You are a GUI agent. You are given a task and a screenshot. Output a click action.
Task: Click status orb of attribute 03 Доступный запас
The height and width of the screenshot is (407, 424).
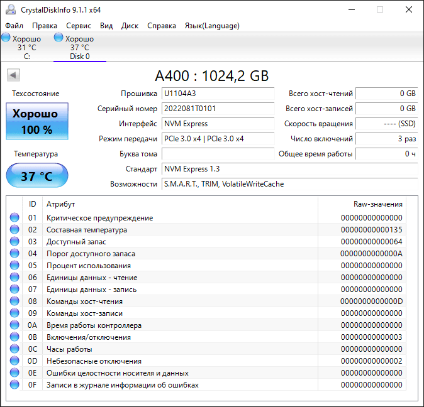click(x=14, y=241)
